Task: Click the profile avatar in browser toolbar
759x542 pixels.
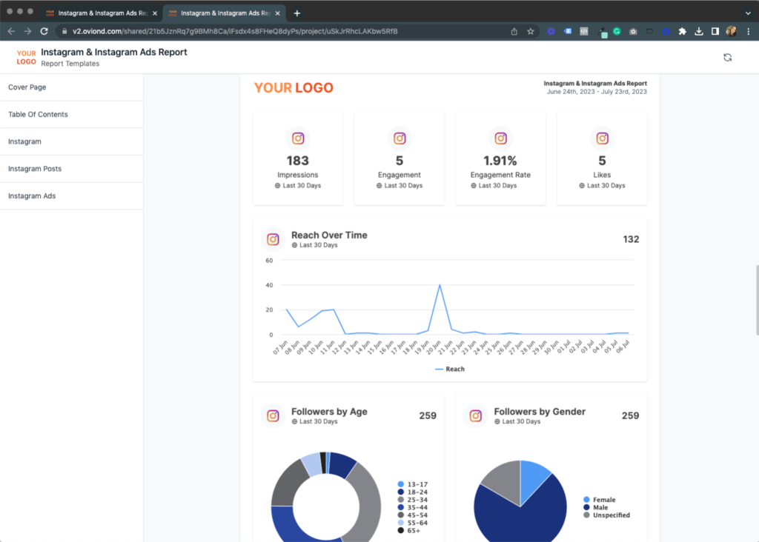Action: click(732, 31)
